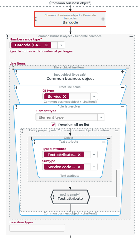The image size is (139, 238).
Task: Open the not(Is empty) node's menu dots
Action: tap(54, 197)
